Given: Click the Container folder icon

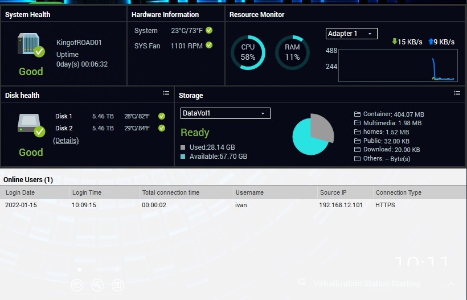Looking at the screenshot, I should click(358, 114).
